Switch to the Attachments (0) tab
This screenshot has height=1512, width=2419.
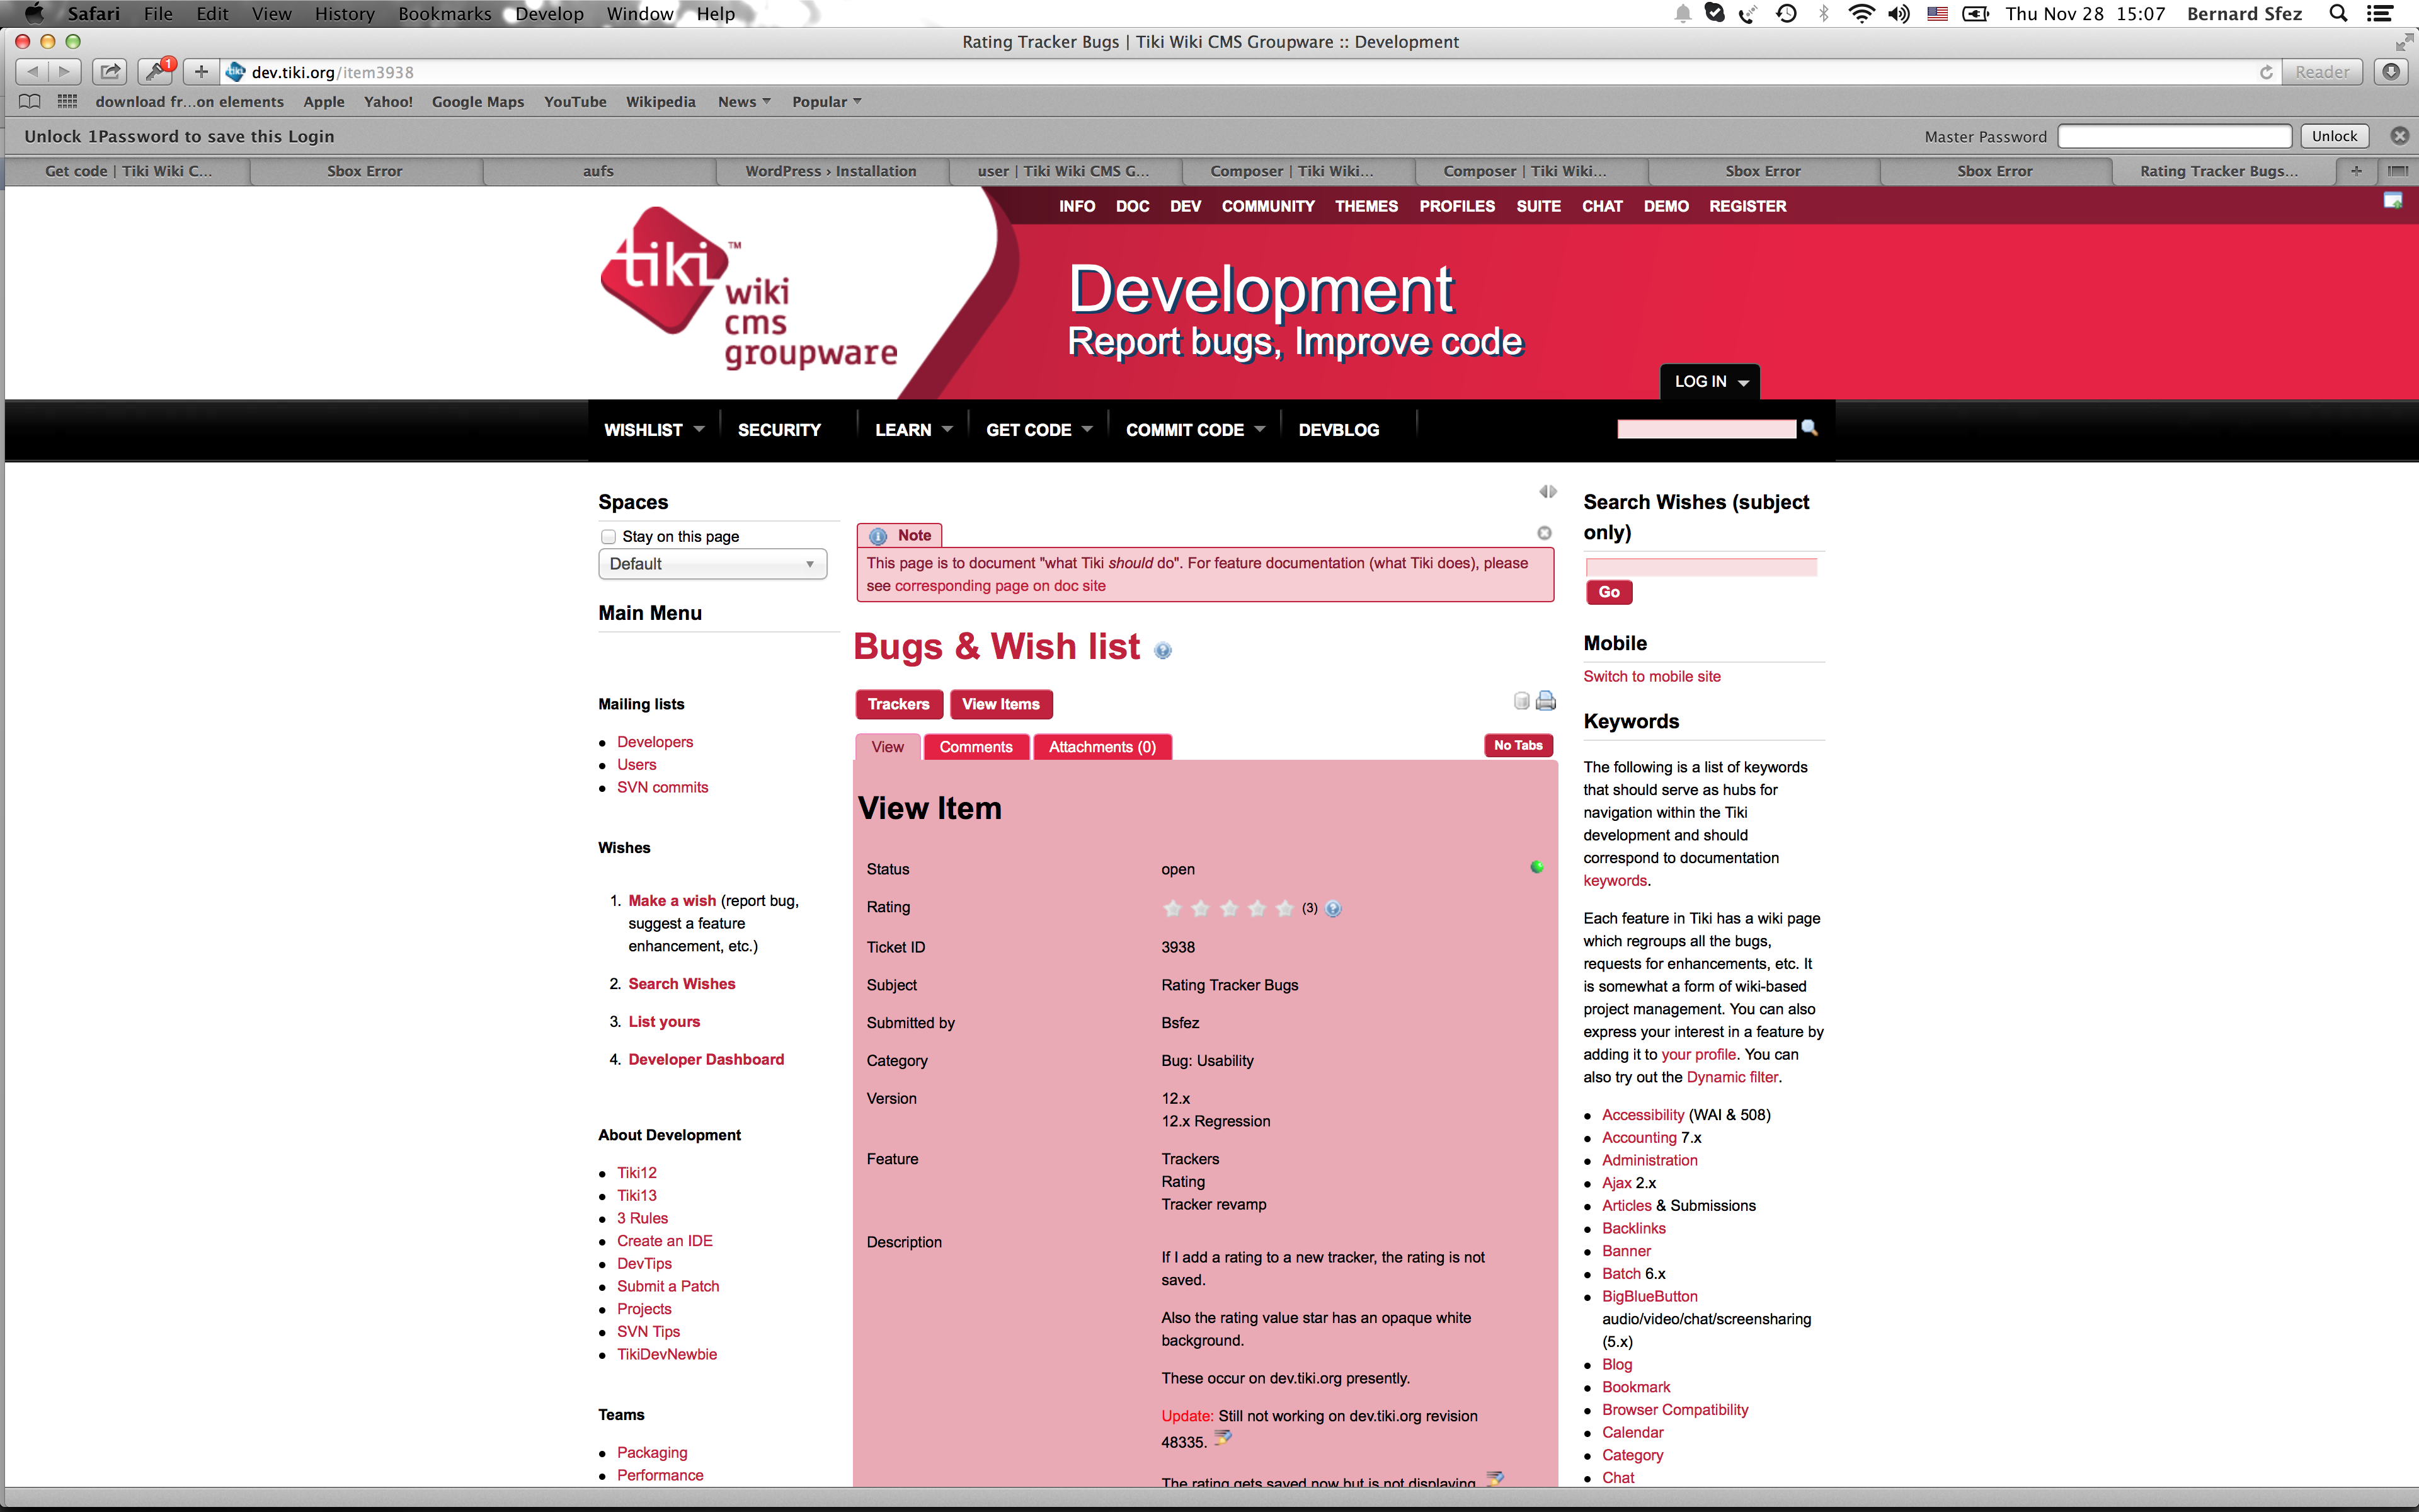click(x=1102, y=747)
